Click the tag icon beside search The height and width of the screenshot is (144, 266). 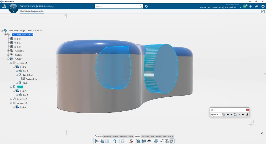[x=146, y=6]
